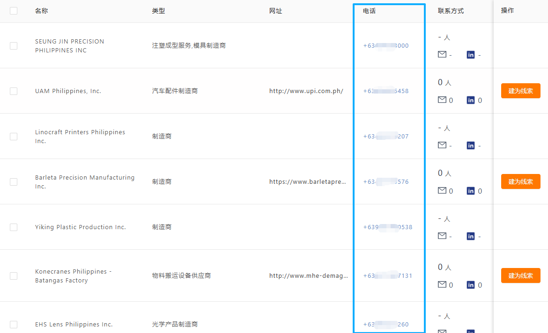
Task: Click Linocraft phone number ending 207
Action: click(x=386, y=137)
